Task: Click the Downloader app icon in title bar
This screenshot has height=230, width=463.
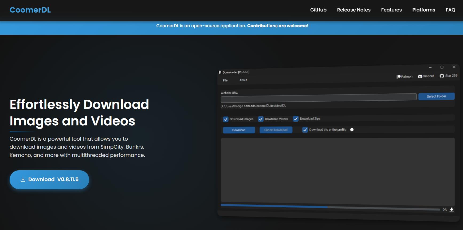Action: [220, 72]
